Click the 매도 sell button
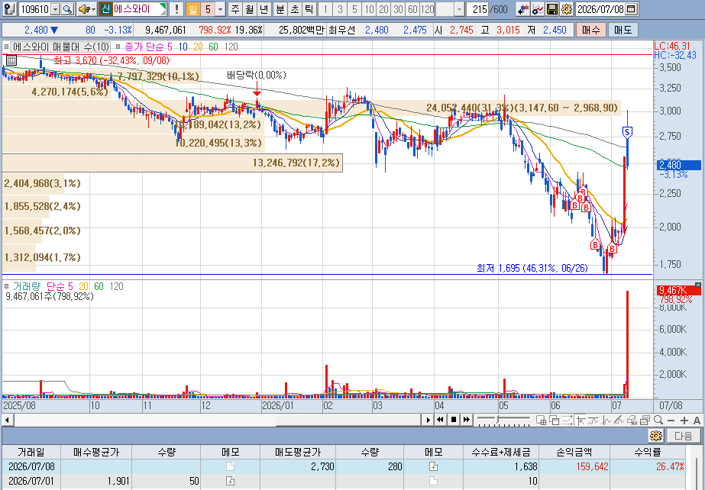 tap(623, 30)
